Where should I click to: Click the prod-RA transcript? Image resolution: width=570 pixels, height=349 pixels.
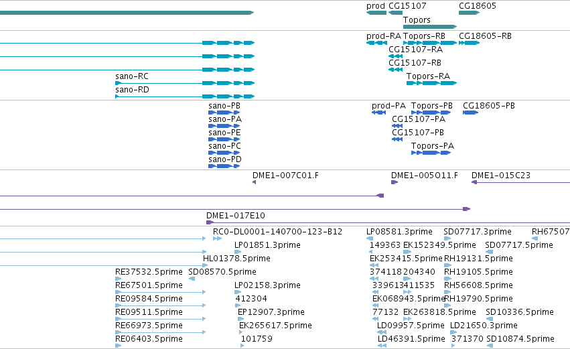(376, 43)
